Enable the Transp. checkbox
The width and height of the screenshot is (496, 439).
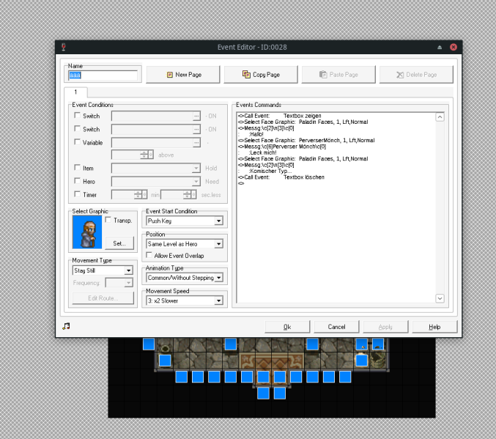point(109,220)
